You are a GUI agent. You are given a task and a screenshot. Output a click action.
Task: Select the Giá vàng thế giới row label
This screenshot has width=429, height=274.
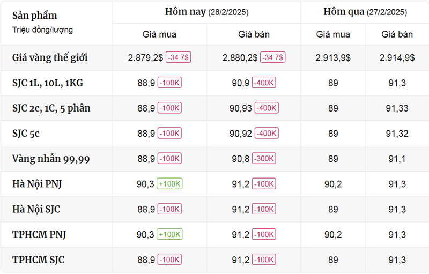tap(50, 57)
